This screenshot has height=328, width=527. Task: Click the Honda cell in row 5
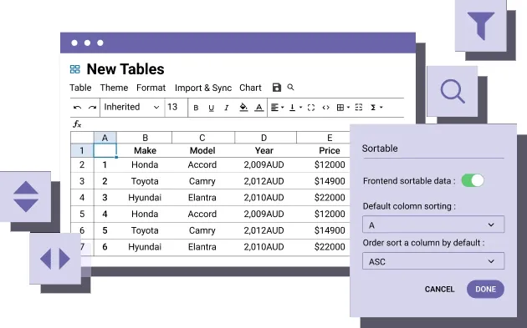click(145, 214)
